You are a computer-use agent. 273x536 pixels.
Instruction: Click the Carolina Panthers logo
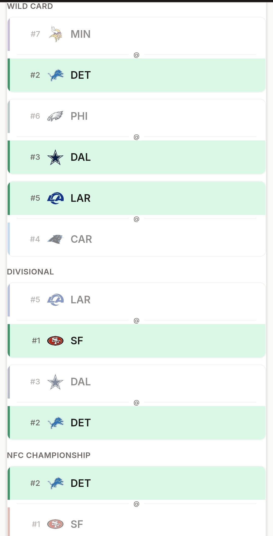pos(55,239)
